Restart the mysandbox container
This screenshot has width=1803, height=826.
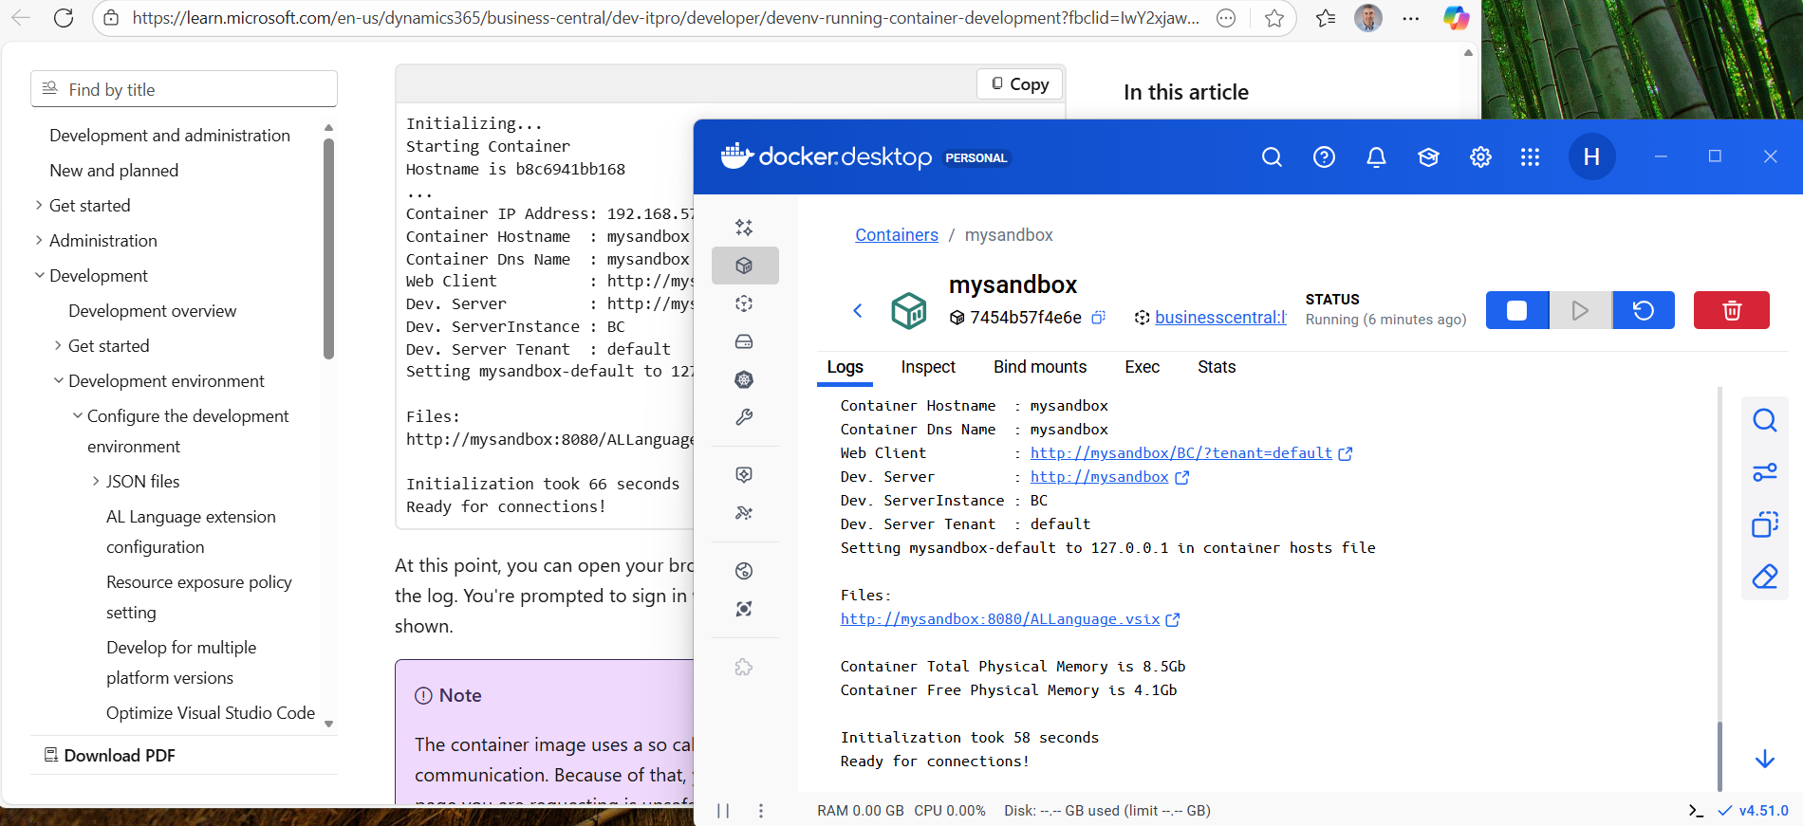(1643, 310)
